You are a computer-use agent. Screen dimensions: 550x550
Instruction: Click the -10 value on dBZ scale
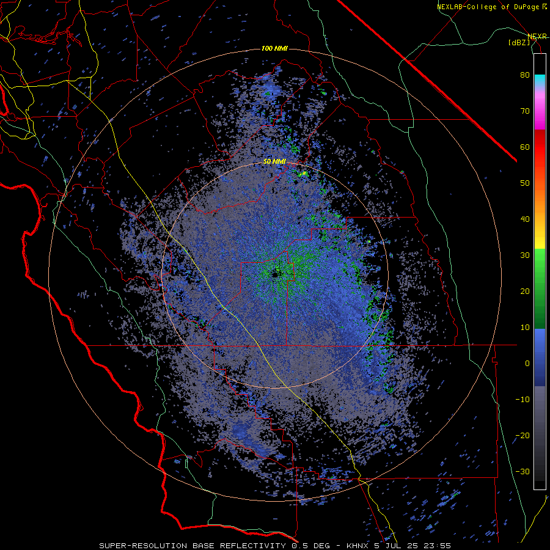coord(522,399)
